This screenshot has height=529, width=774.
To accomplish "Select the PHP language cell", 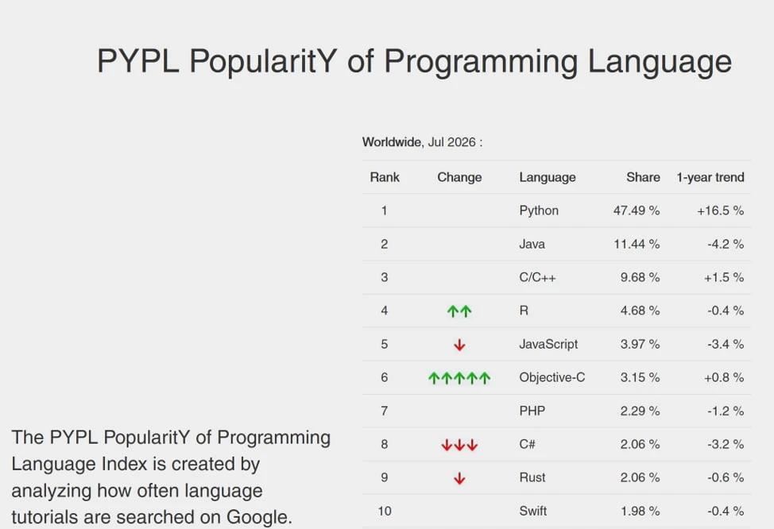I will coord(532,411).
